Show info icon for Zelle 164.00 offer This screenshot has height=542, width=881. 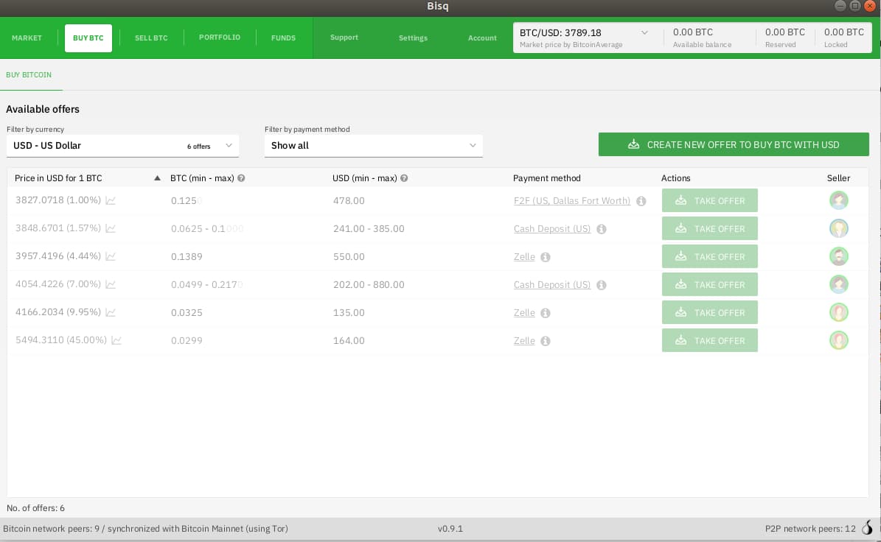pos(545,340)
